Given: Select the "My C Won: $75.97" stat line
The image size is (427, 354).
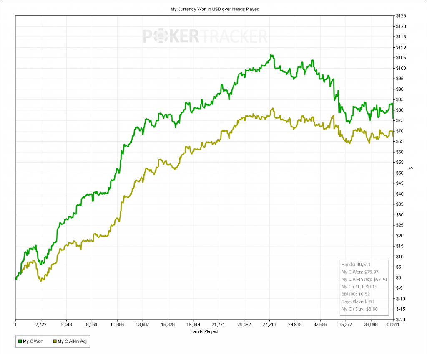Looking at the screenshot, I should click(x=360, y=272).
